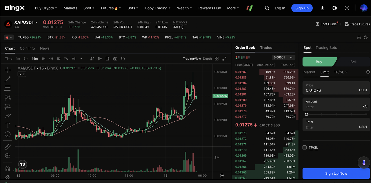Click the Sign Up Now button
This screenshot has height=183, width=371.
coord(336,173)
